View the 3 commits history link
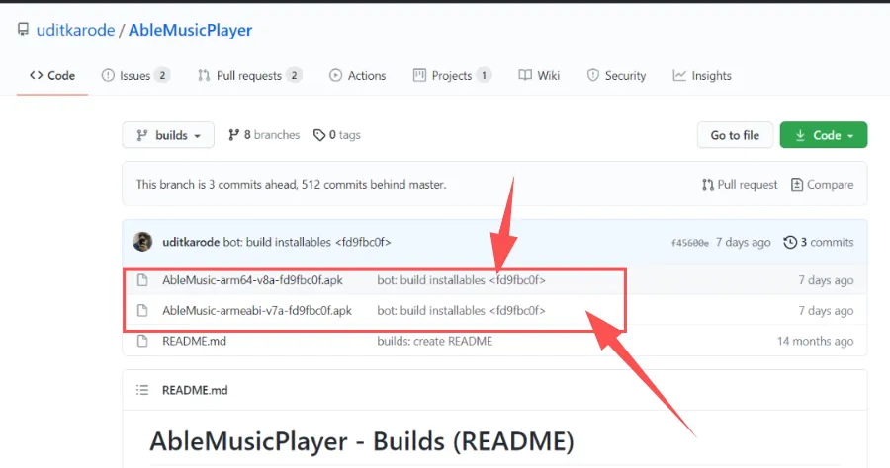The image size is (890, 468). pyautogui.click(x=819, y=242)
